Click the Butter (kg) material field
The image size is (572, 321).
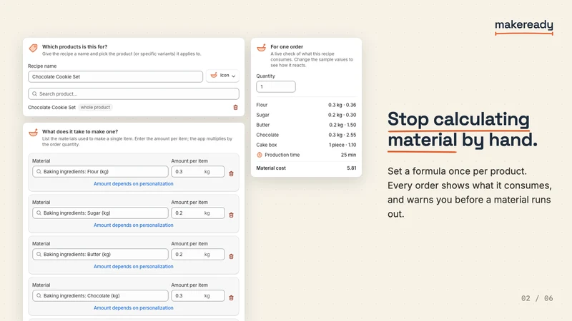pyautogui.click(x=100, y=255)
